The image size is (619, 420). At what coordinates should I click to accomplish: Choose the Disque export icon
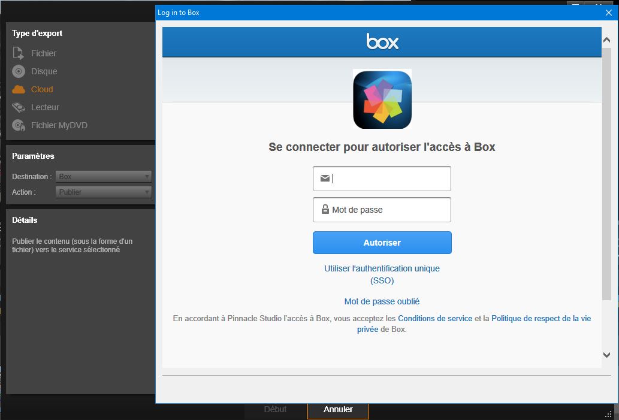point(18,71)
